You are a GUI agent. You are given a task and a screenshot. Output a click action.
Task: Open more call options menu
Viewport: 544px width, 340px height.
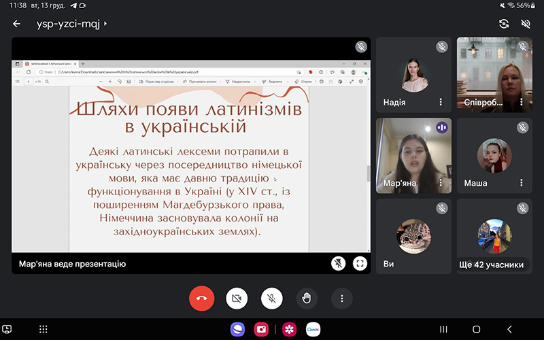click(x=342, y=298)
